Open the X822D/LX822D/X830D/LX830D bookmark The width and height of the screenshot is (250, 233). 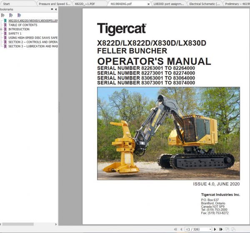33,21
